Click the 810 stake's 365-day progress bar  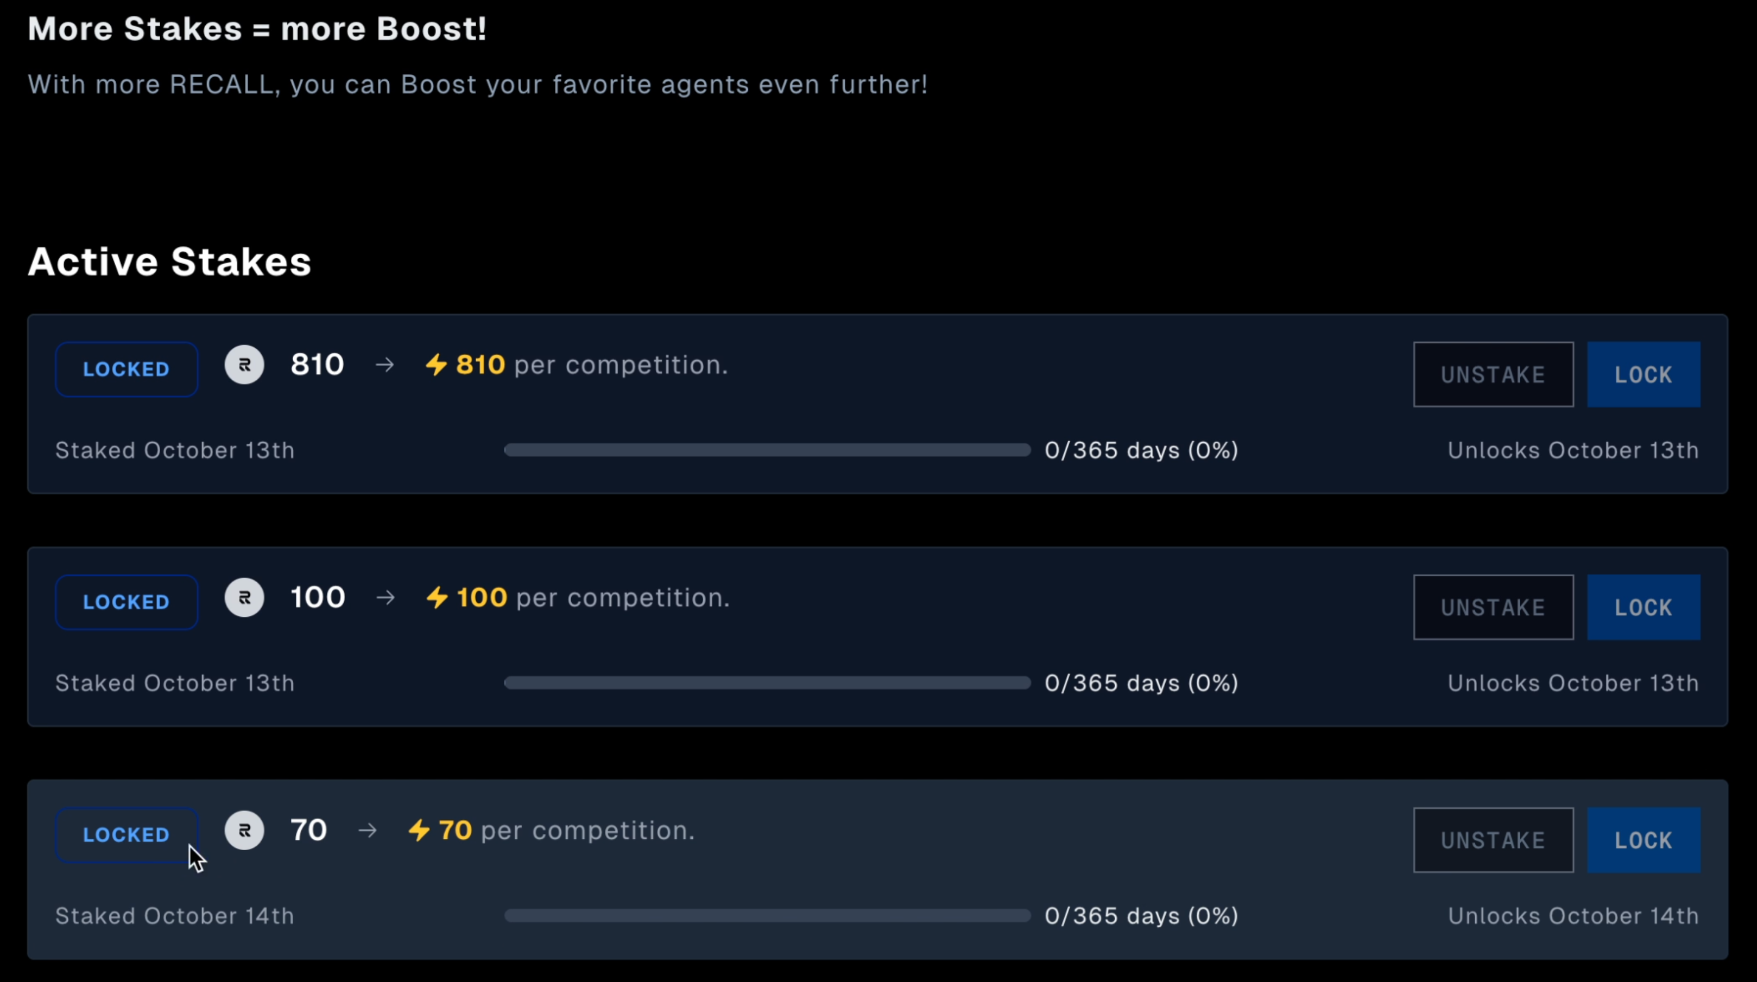click(x=767, y=450)
